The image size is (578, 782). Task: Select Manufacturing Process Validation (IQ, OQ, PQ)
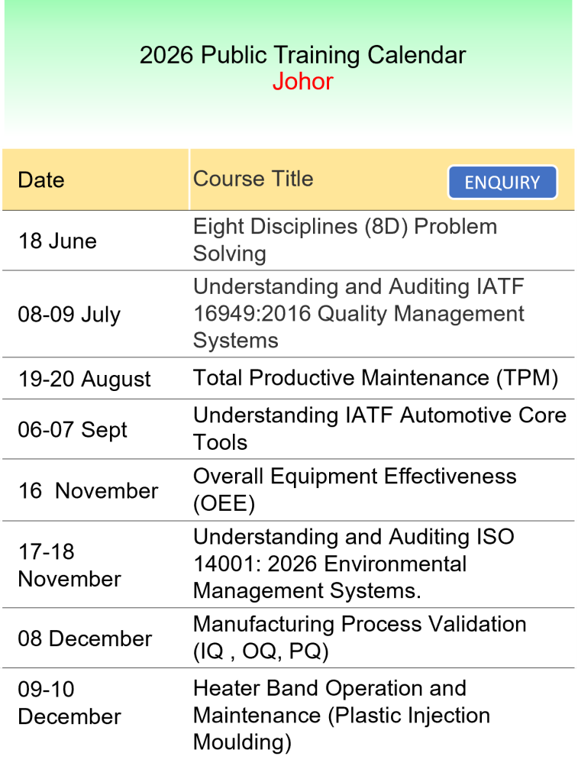[x=359, y=637]
